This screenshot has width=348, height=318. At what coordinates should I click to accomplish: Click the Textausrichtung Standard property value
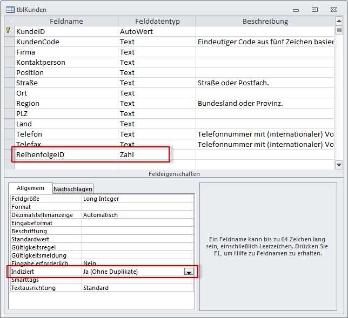pos(137,288)
